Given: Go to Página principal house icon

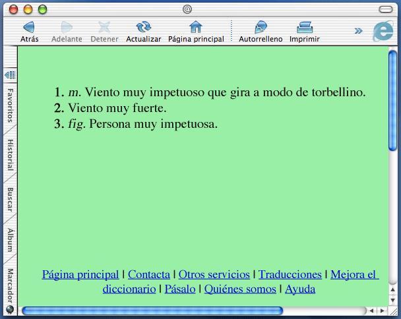Looking at the screenshot, I should 196,27.
